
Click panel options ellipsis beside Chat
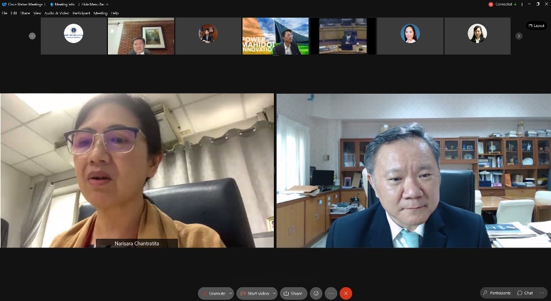543,293
